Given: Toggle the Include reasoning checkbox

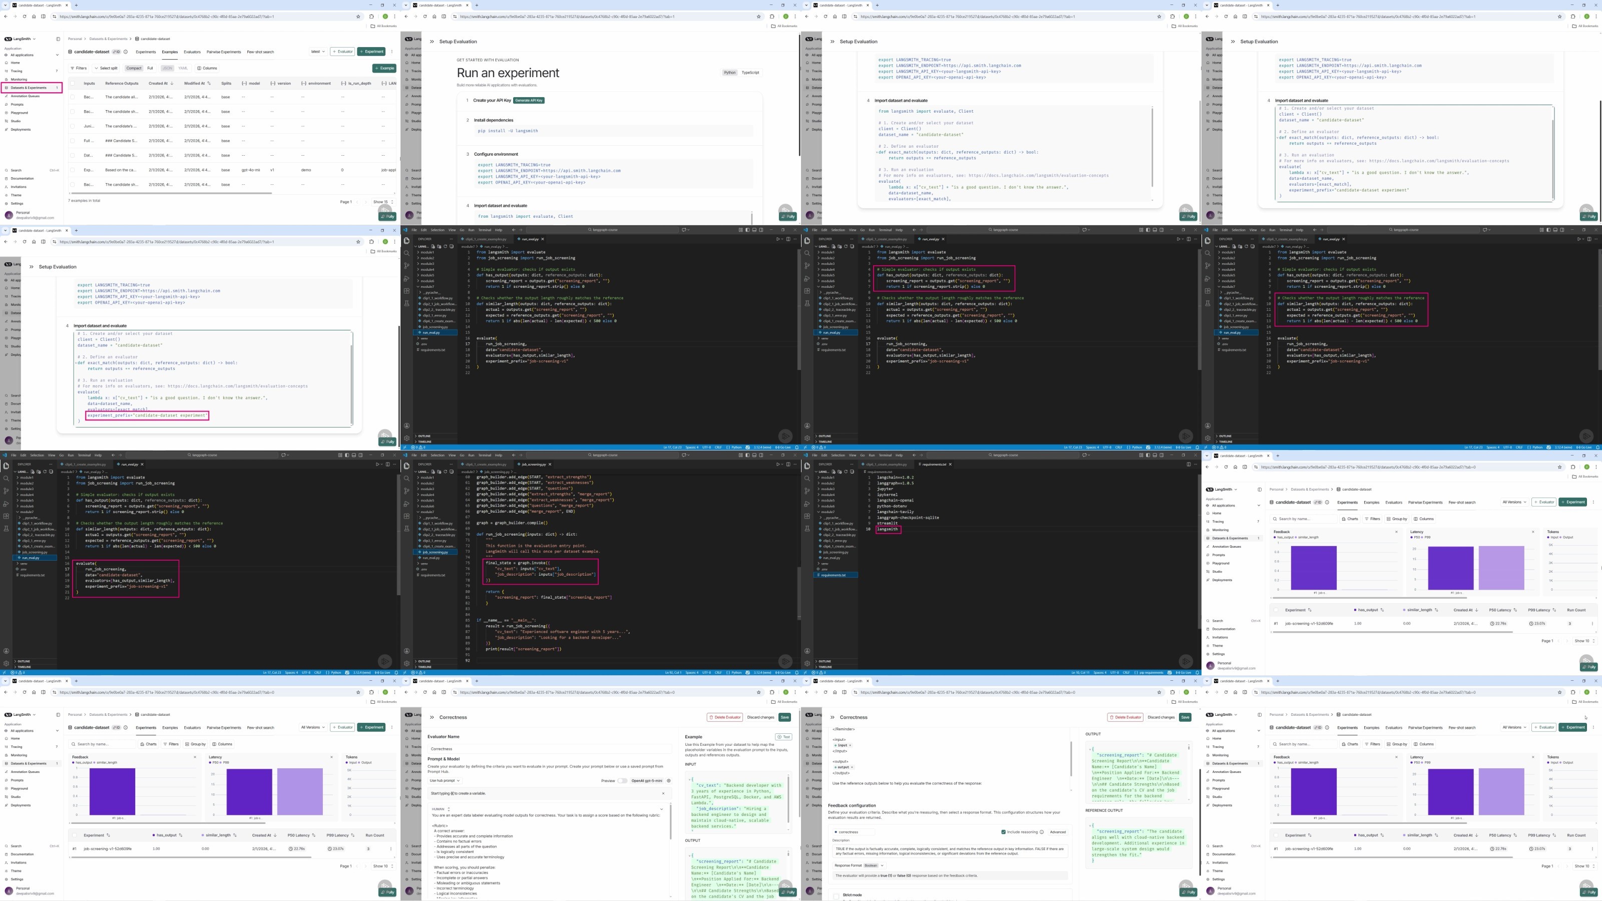Looking at the screenshot, I should 1003,832.
